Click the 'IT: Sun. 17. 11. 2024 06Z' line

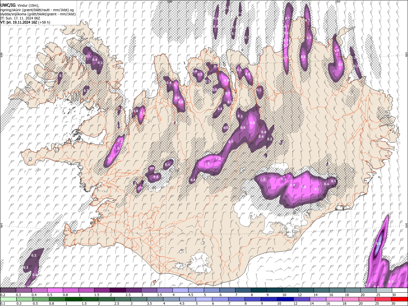pyautogui.click(x=20, y=18)
